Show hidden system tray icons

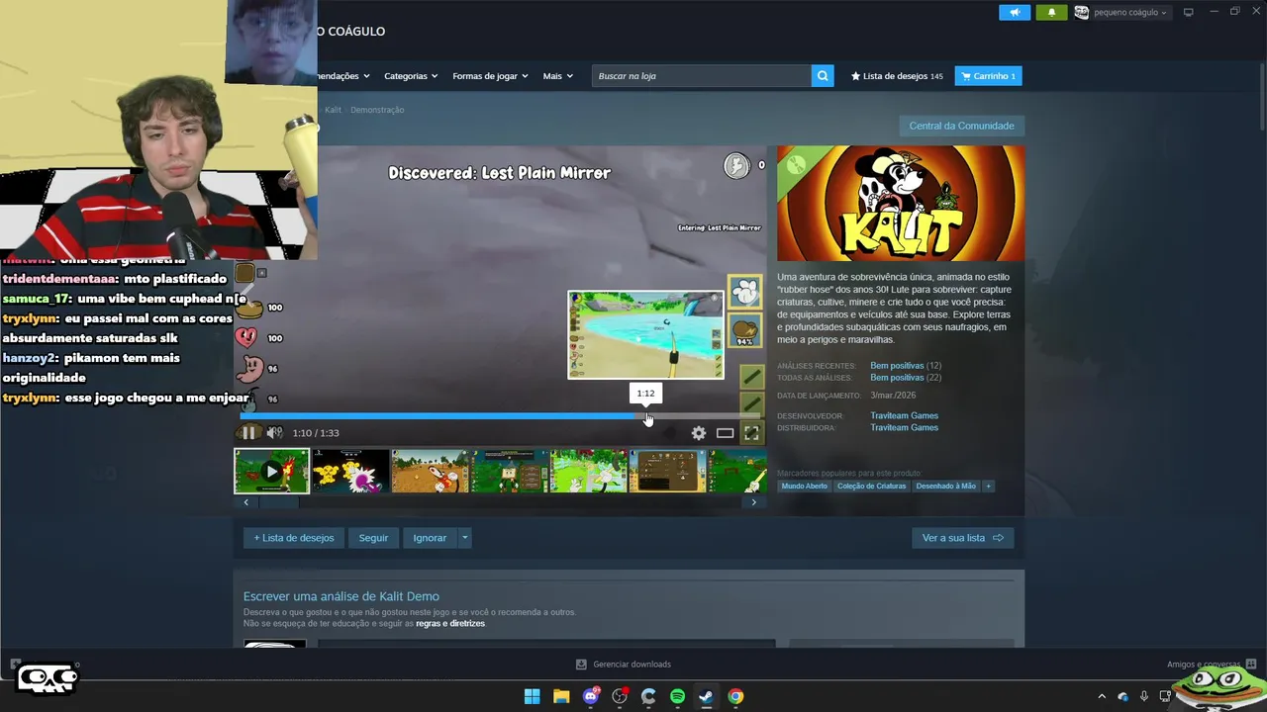click(x=1102, y=696)
